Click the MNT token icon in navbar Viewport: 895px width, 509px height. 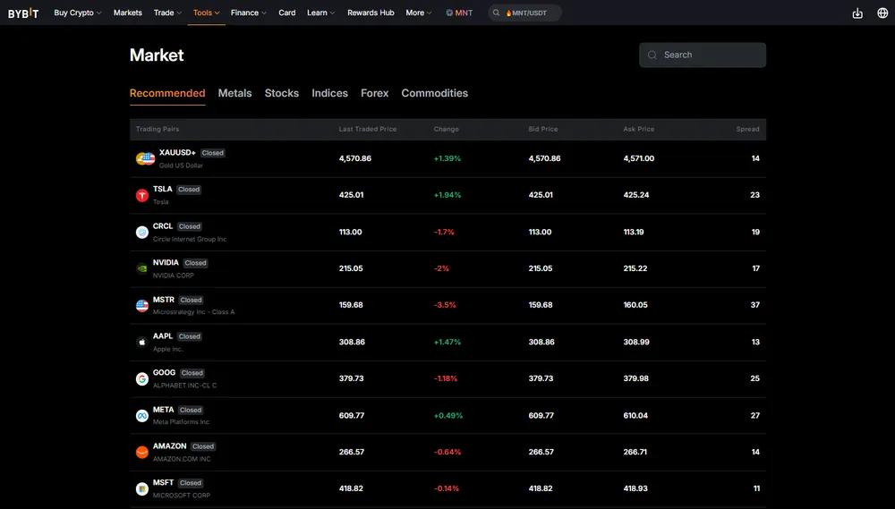(x=449, y=13)
